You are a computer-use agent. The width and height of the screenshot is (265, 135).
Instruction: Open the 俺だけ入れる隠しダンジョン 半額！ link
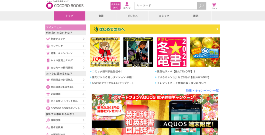[113, 77]
